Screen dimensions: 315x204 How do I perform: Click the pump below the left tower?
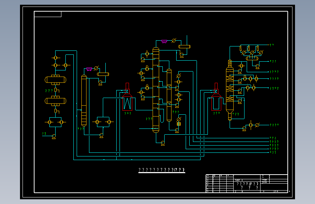[x=101, y=135]
